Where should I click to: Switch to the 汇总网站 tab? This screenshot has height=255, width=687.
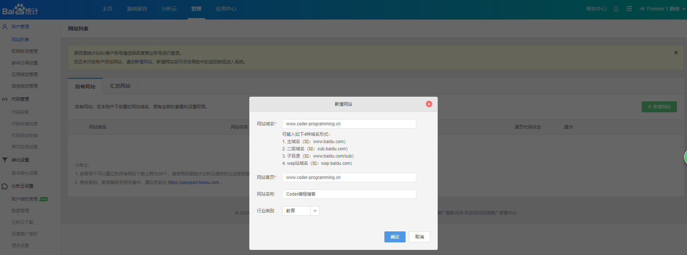(x=120, y=86)
